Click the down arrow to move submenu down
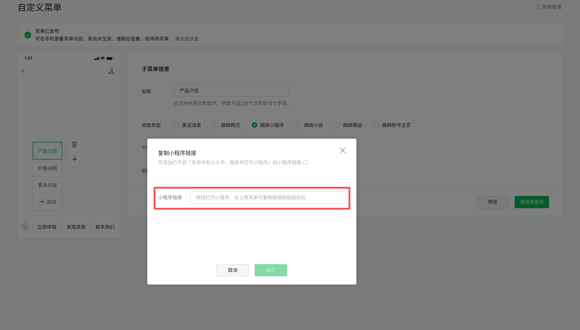Image resolution: width=580 pixels, height=330 pixels. (75, 158)
